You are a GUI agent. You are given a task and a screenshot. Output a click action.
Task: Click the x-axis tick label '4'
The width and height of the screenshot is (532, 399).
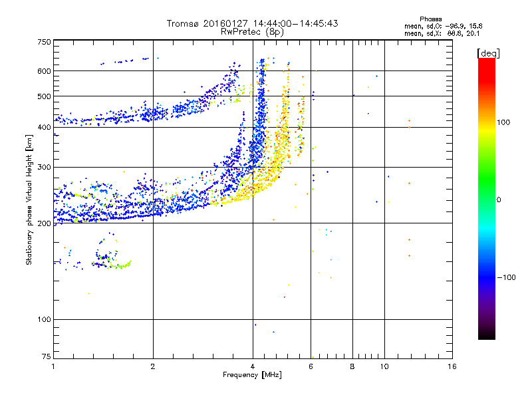coord(253,366)
